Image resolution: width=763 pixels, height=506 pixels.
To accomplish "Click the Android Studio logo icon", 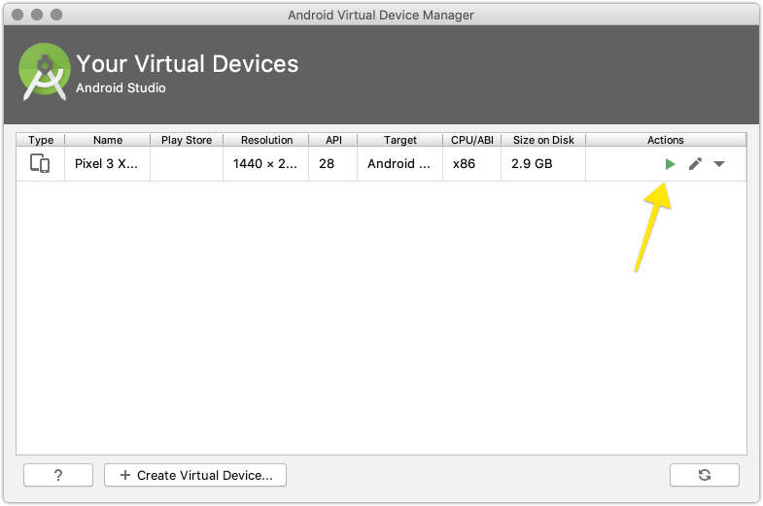I will coord(45,72).
